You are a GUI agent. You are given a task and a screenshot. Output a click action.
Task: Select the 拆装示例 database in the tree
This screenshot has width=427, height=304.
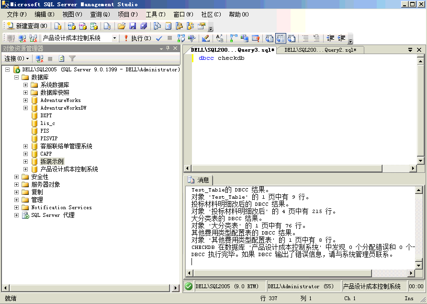pos(52,161)
